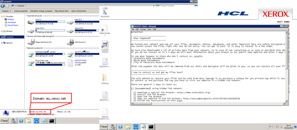Show hidden tray icons arrow
Image resolution: width=297 pixels, height=130 pixels.
click(x=270, y=127)
